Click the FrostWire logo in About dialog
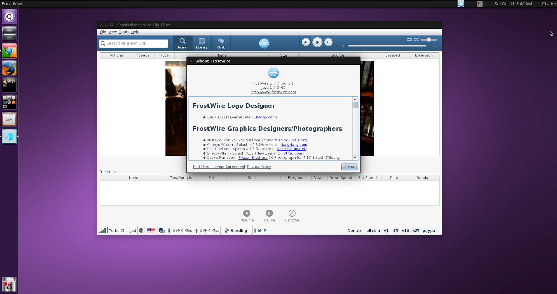Image resolution: width=557 pixels, height=294 pixels. pos(274,73)
